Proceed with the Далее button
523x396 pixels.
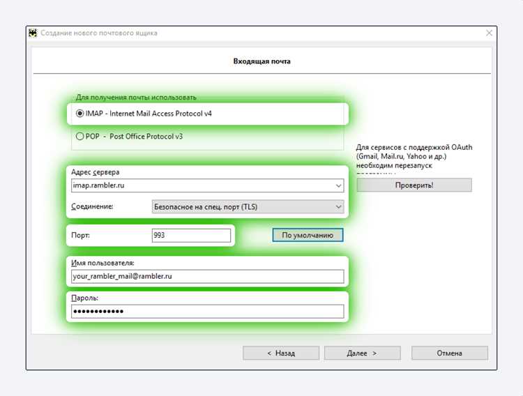pyautogui.click(x=362, y=353)
